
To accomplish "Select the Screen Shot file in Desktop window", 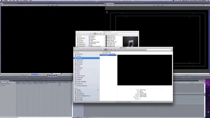I will [108, 53].
